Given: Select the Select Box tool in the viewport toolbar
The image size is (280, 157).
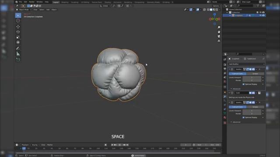Looking at the screenshot, I should (18, 16).
